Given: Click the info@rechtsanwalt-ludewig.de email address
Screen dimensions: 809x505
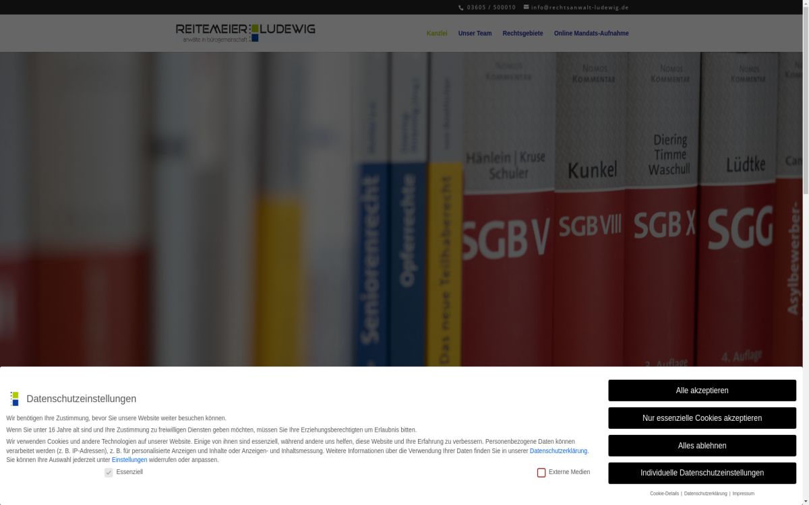Looking at the screenshot, I should pyautogui.click(x=580, y=7).
